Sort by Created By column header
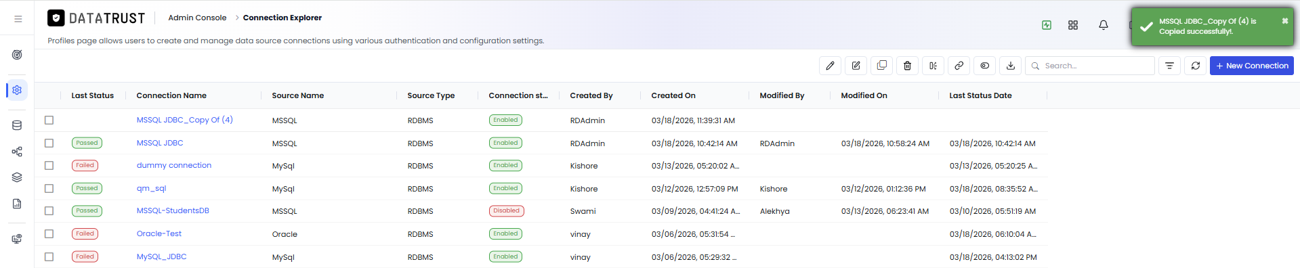Screen dimensions: 1300x268 point(591,95)
